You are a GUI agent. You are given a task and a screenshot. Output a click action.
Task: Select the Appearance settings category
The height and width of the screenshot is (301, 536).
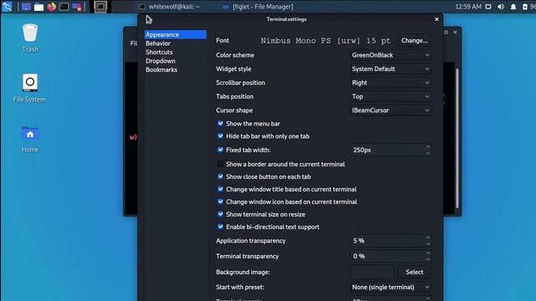point(175,34)
